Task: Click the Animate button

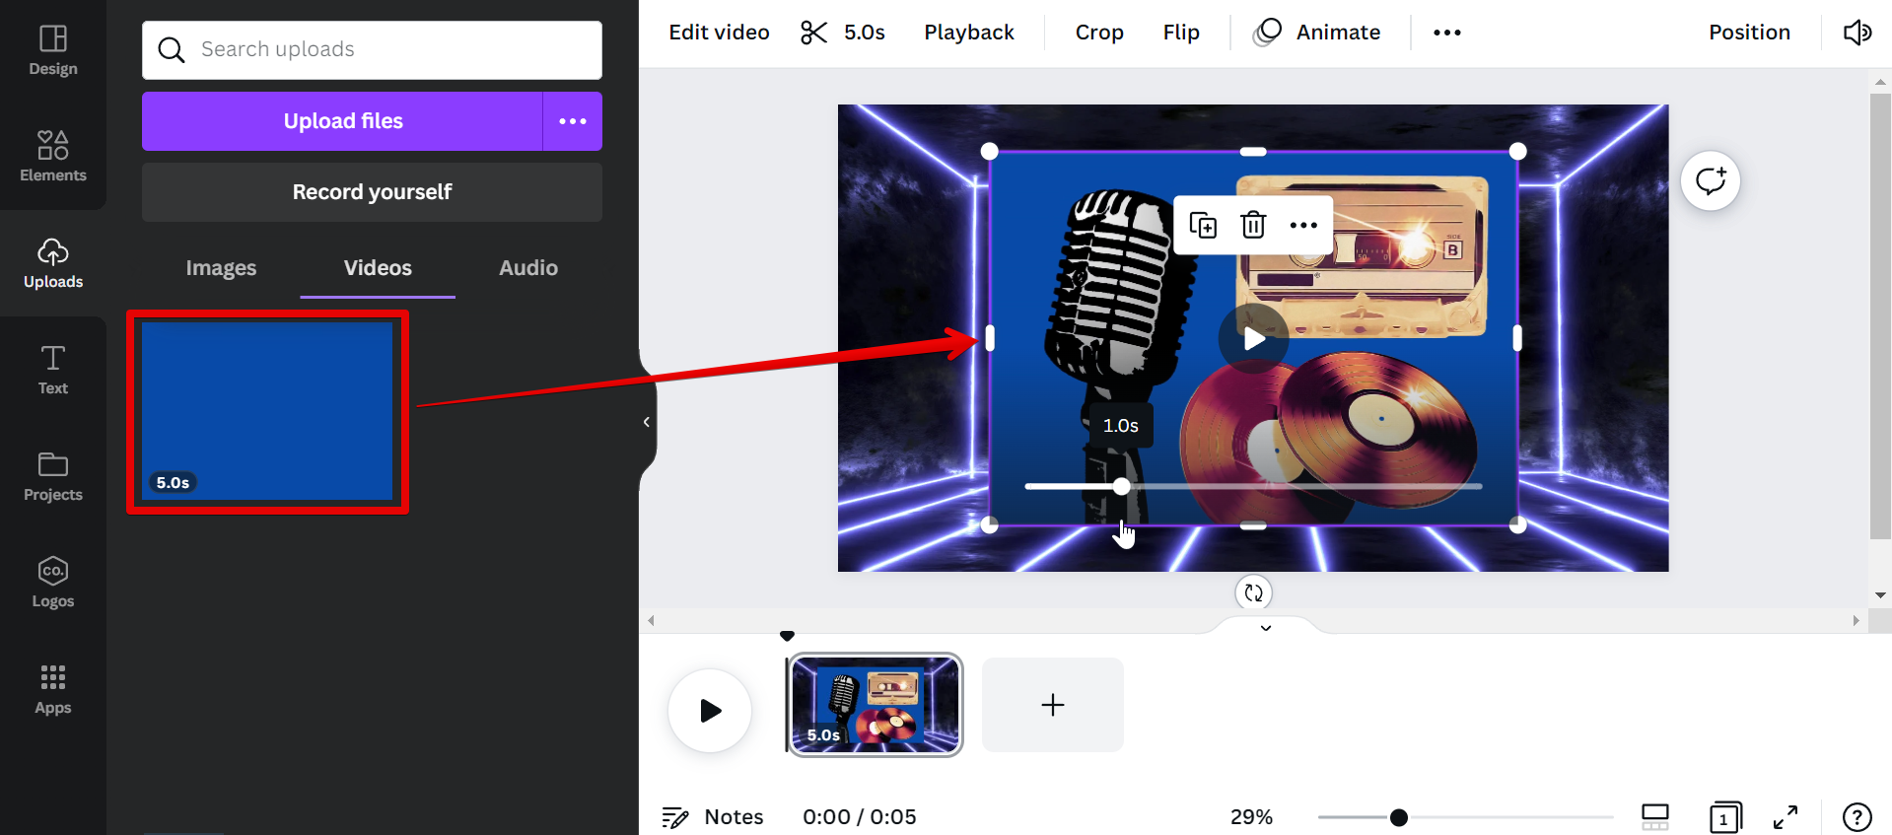Action: [1317, 33]
